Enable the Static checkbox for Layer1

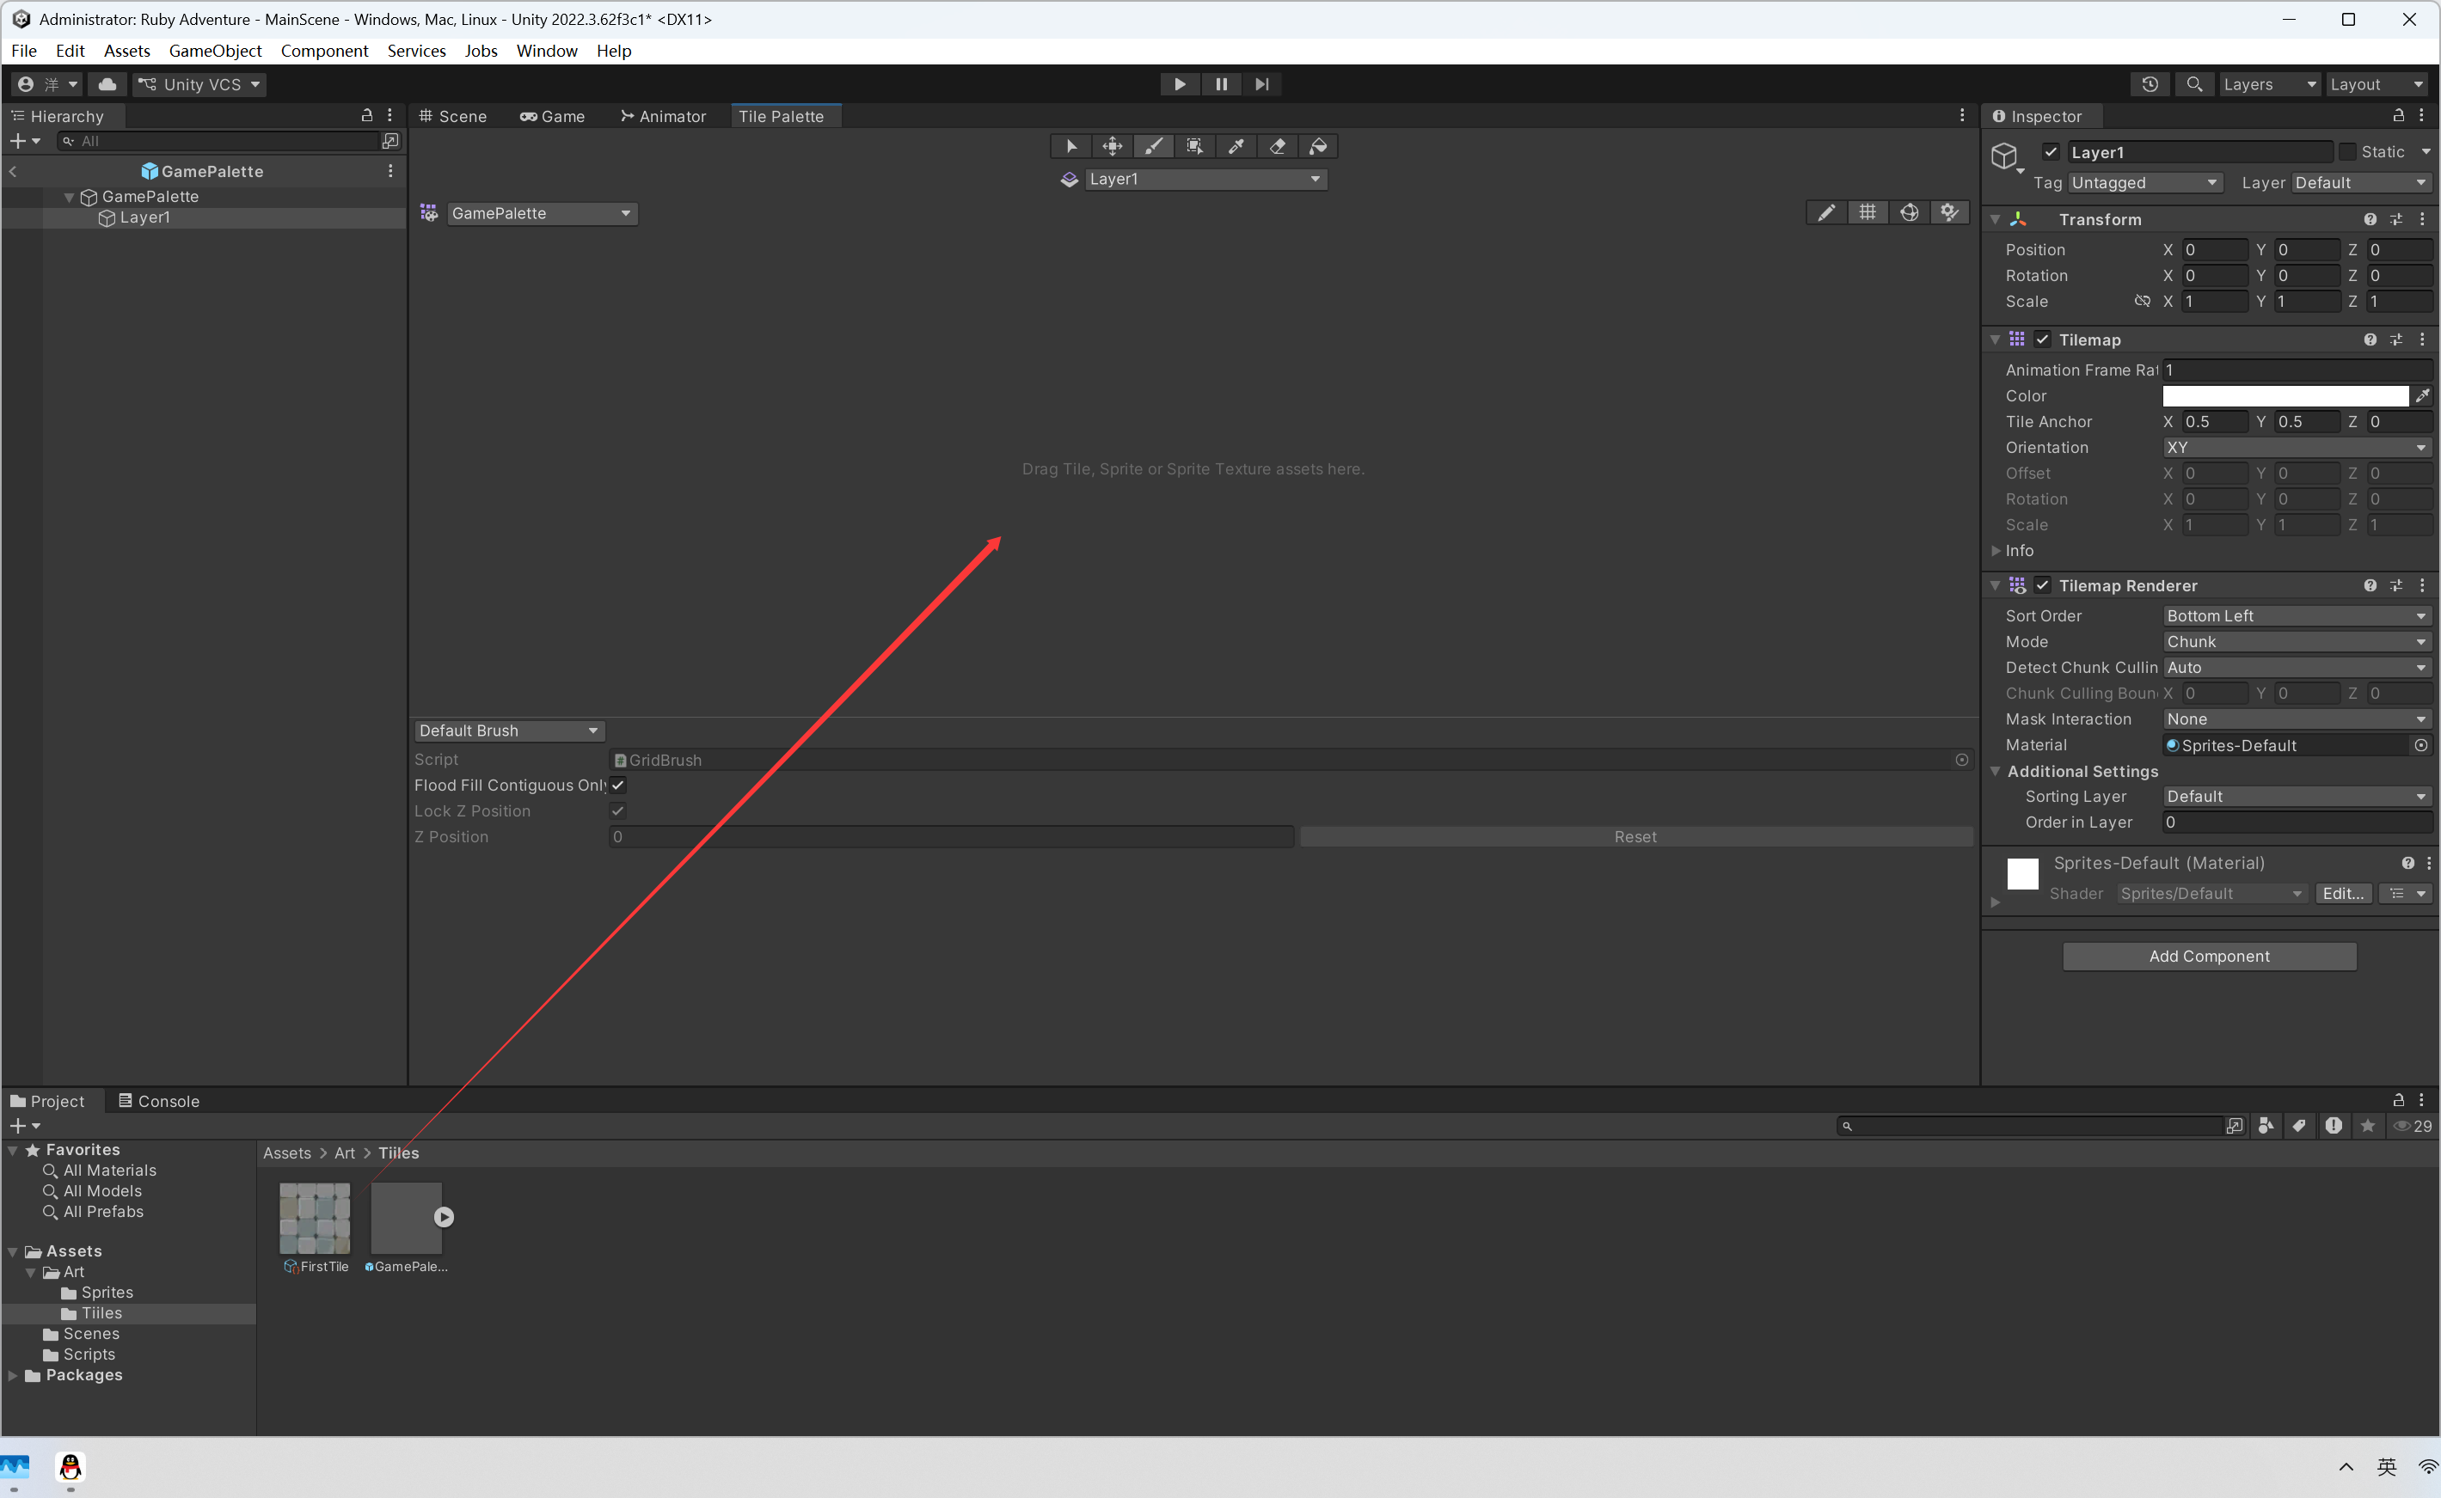2346,151
